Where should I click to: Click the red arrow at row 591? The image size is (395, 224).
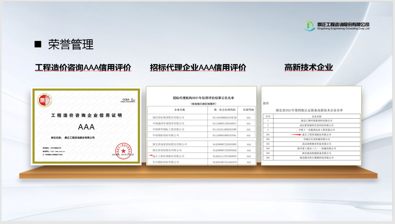pos(296,134)
